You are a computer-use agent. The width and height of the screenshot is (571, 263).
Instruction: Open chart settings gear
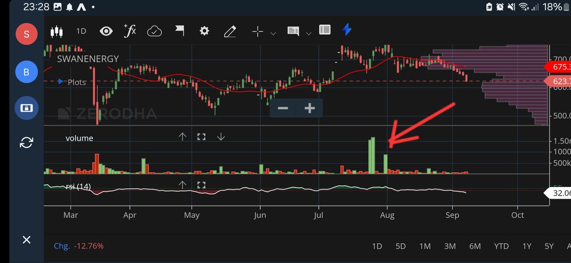(205, 31)
